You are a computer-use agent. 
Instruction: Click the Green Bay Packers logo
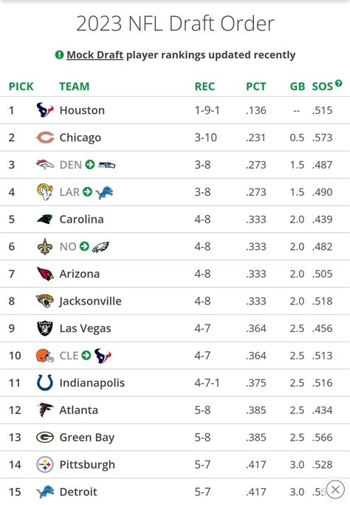click(45, 438)
